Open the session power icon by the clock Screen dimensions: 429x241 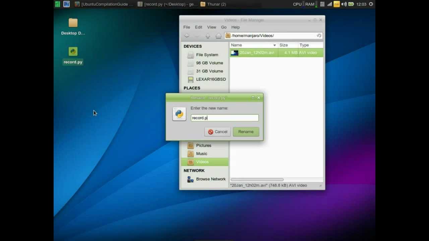[371, 4]
